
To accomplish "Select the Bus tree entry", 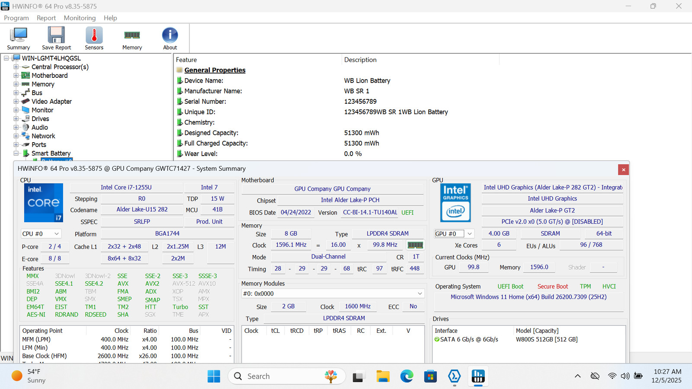I will (37, 93).
